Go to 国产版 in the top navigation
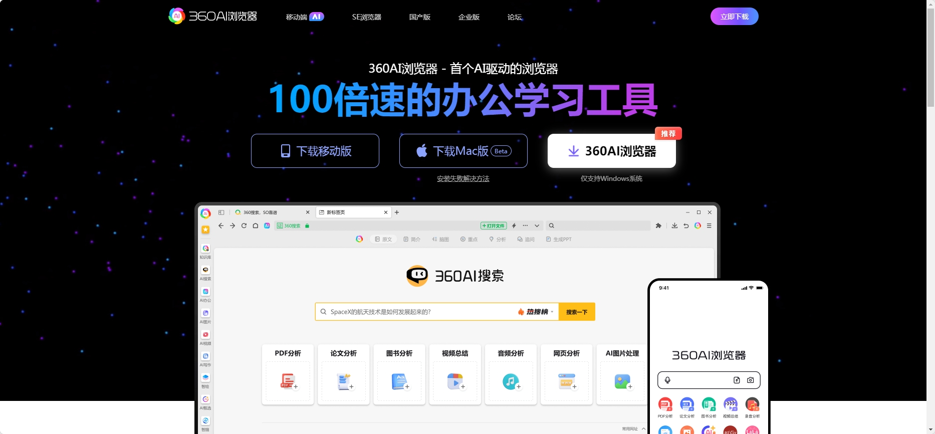 click(419, 17)
